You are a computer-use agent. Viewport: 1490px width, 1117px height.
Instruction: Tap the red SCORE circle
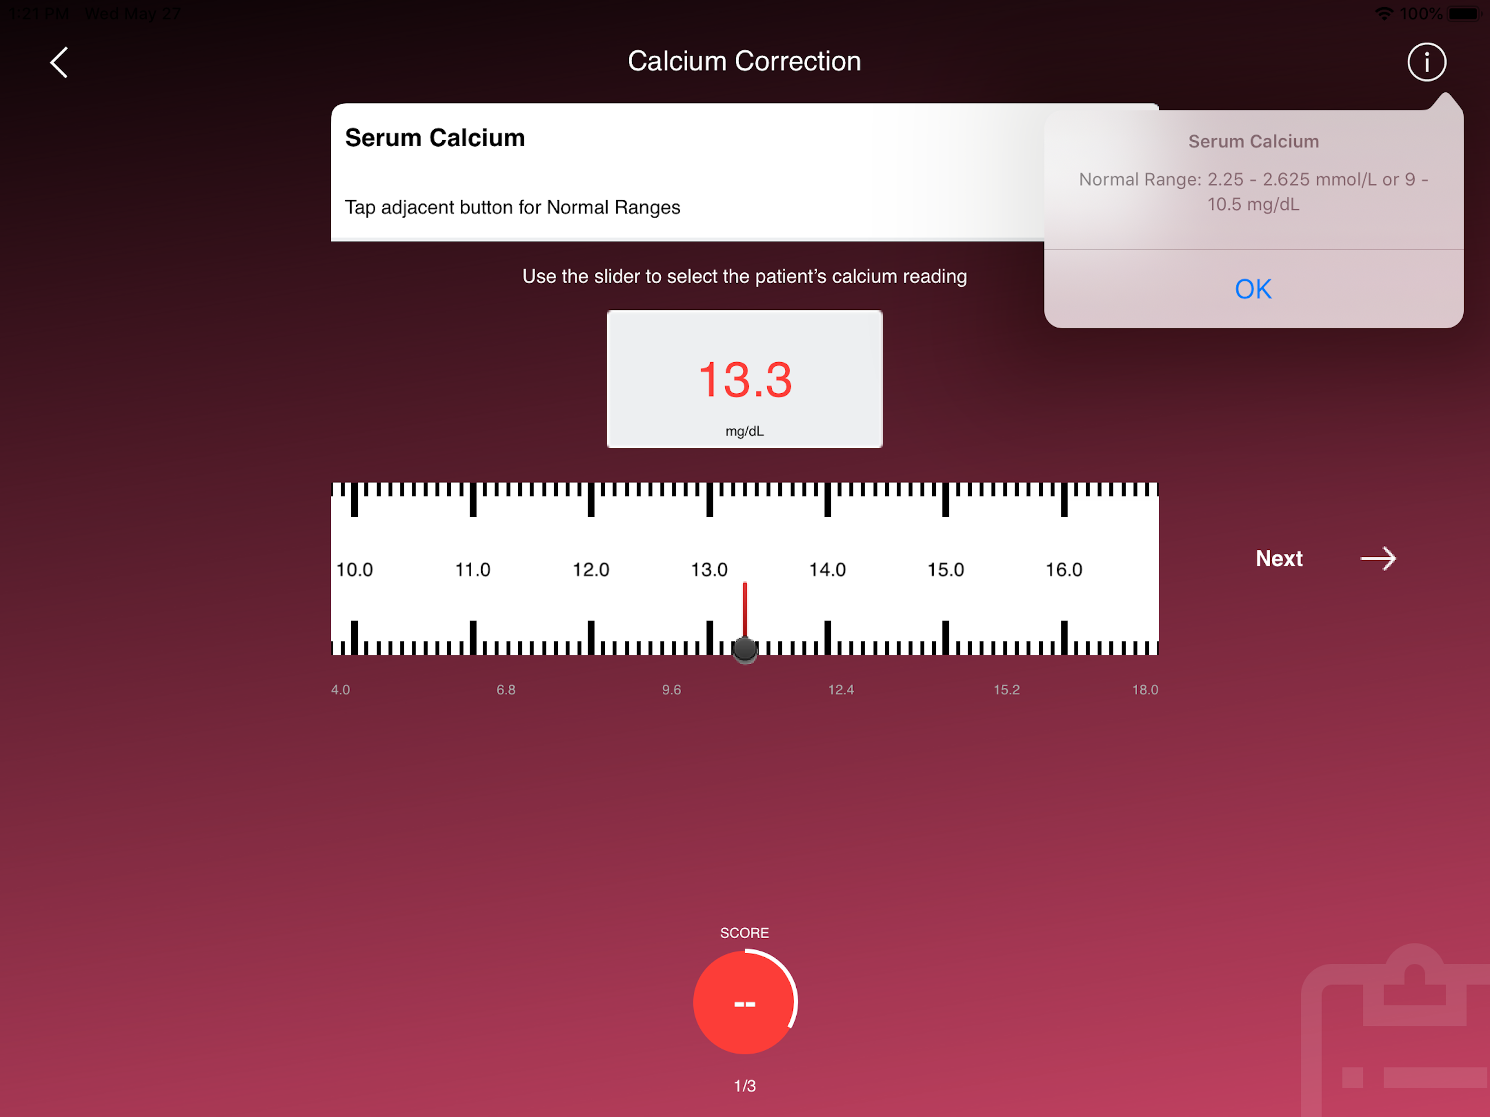[744, 1002]
